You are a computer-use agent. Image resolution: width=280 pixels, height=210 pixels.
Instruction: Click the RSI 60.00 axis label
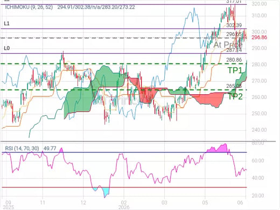click(x=258, y=160)
